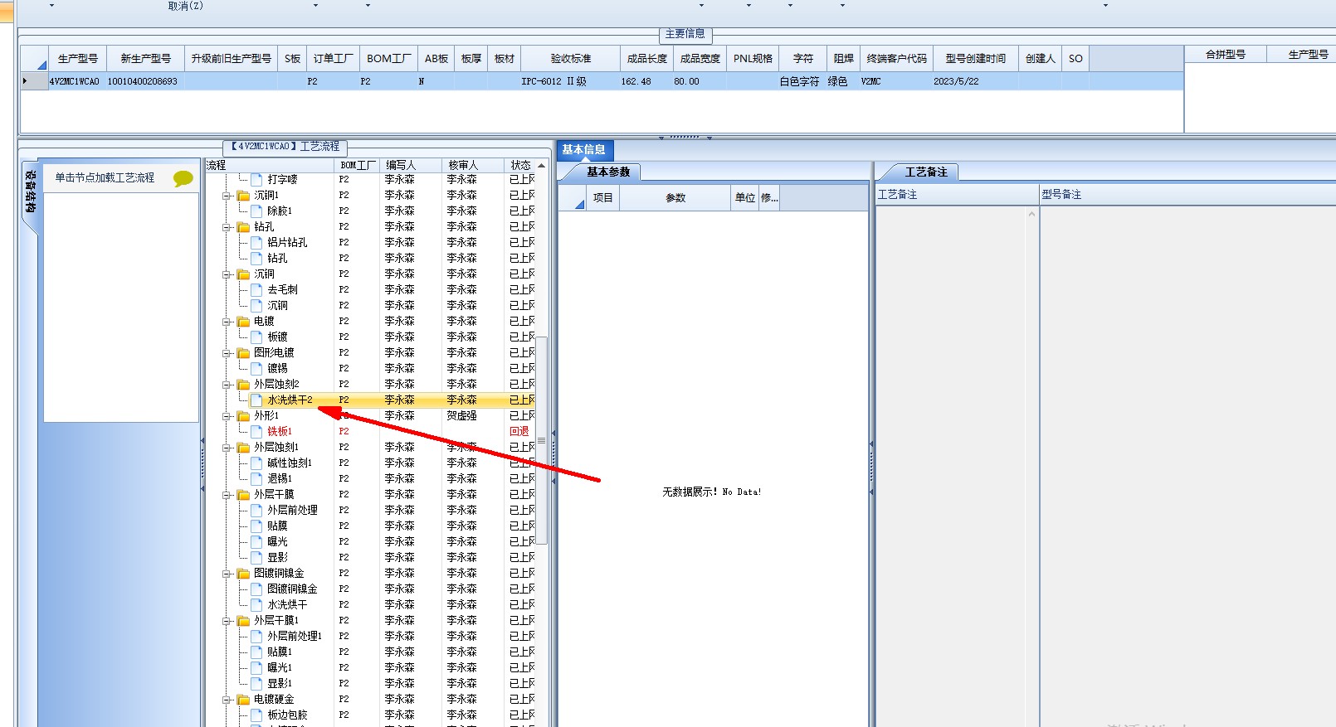1336x727 pixels.
Task: Click the document icon of 曝光
Action: pos(256,541)
